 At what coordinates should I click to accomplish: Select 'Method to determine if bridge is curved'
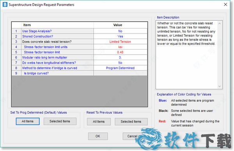[57, 68]
